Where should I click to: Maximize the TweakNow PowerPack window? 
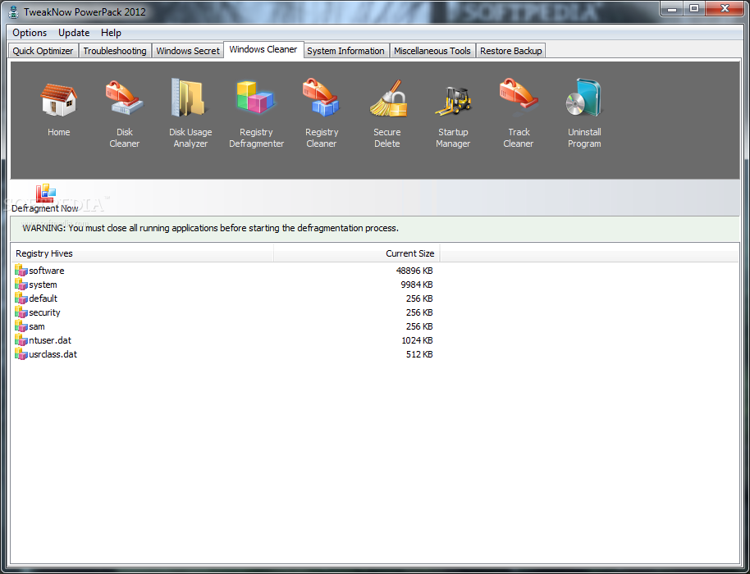[x=694, y=8]
